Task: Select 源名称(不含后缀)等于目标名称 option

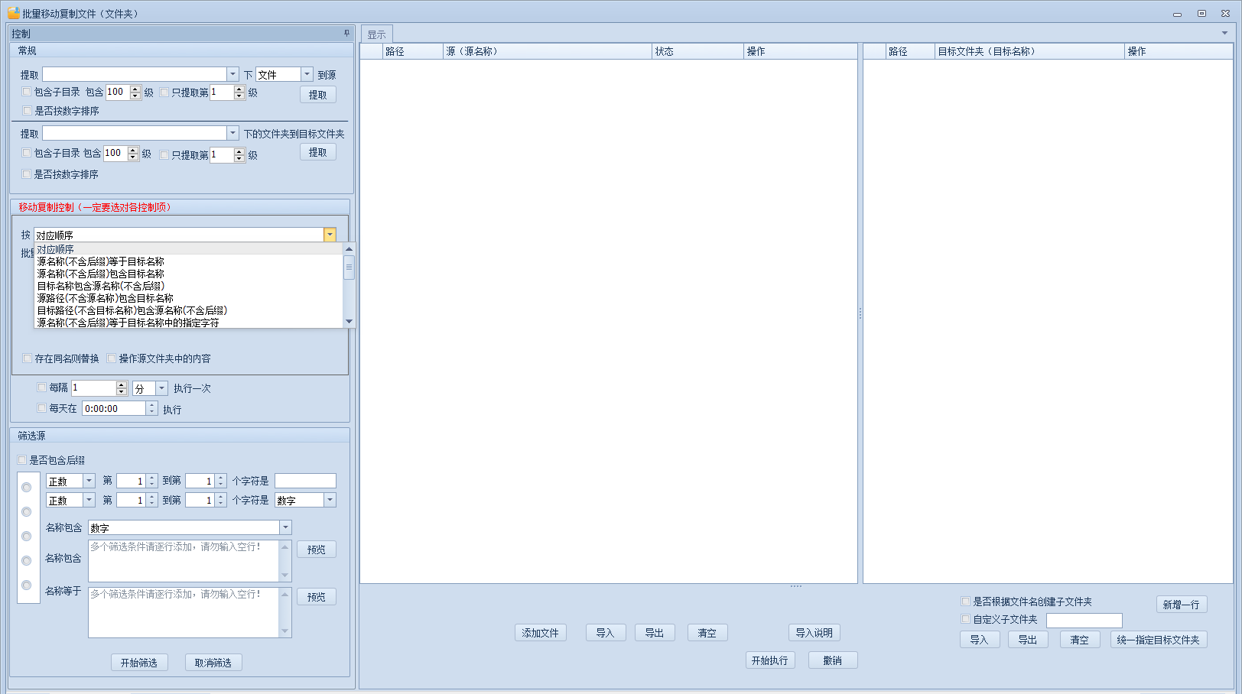Action: 188,261
